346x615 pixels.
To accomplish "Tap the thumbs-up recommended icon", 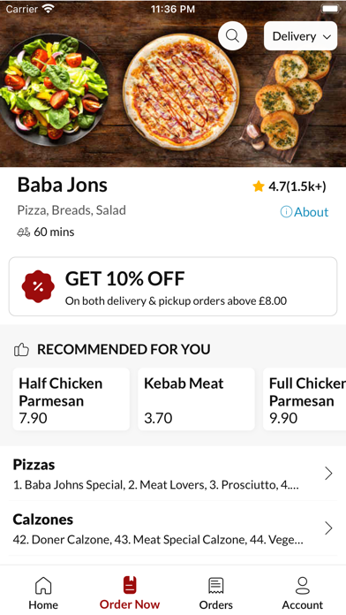I will (x=21, y=349).
